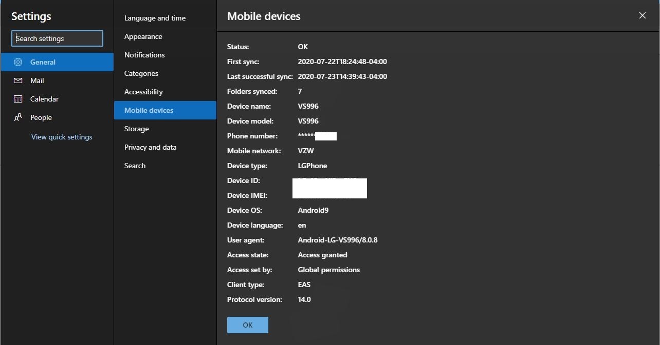This screenshot has width=660, height=345.
Task: Click the Access granted value
Action: [x=322, y=255]
